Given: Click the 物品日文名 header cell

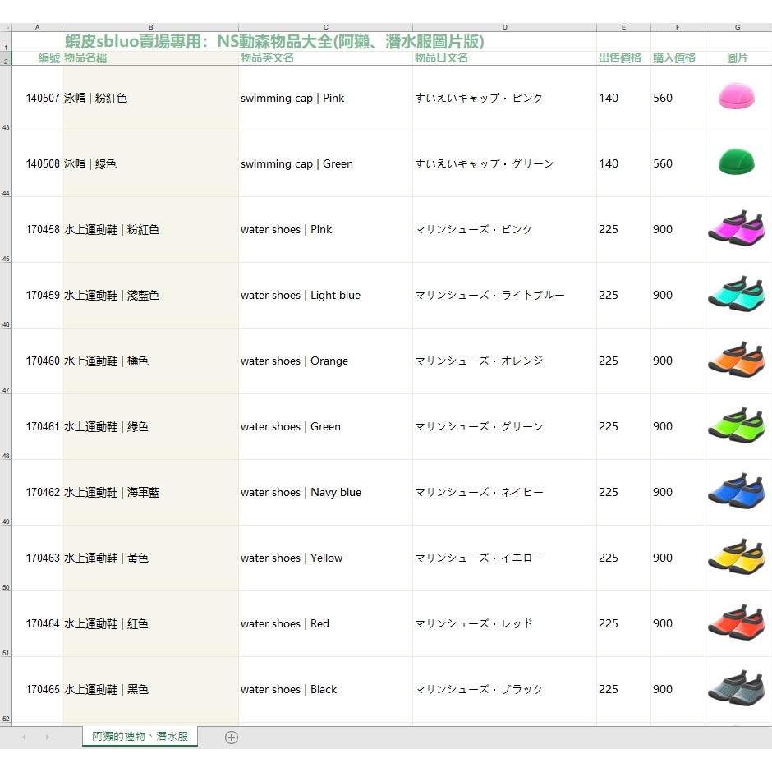Looking at the screenshot, I should click(504, 58).
